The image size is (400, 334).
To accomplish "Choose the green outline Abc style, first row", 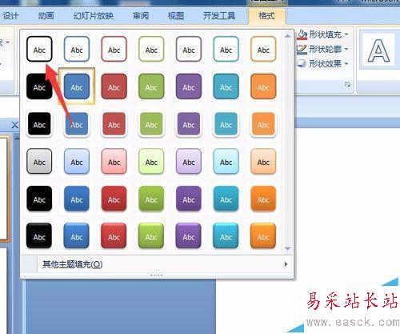I will click(151, 49).
